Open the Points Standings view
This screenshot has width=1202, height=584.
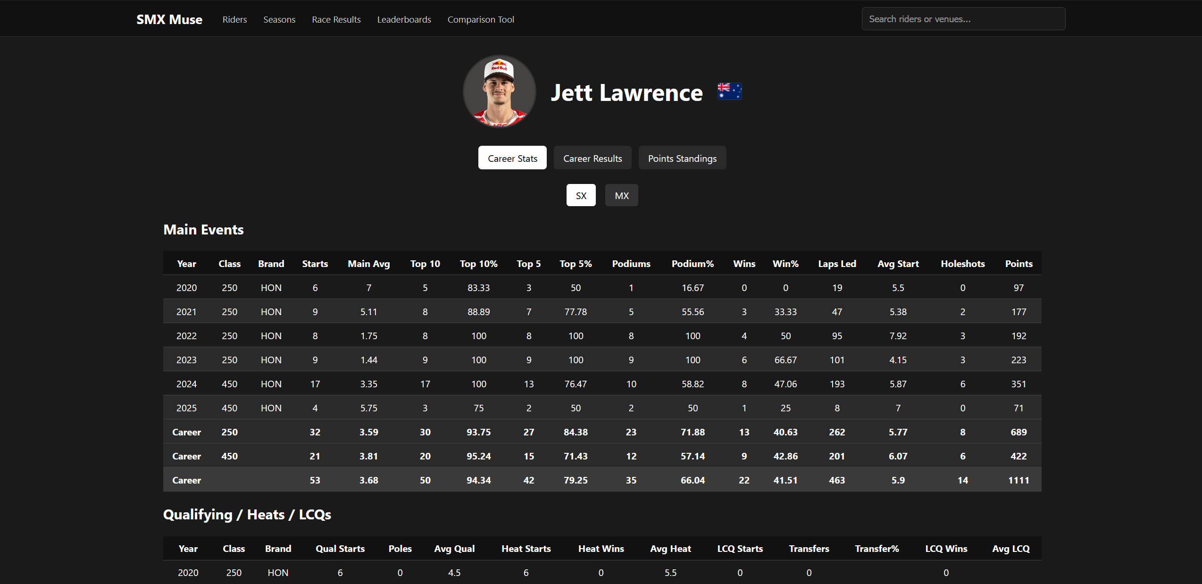pyautogui.click(x=682, y=158)
